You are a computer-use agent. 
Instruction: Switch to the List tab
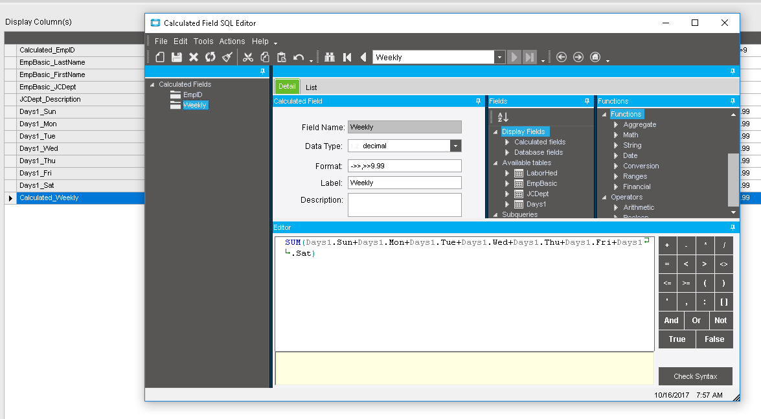311,87
